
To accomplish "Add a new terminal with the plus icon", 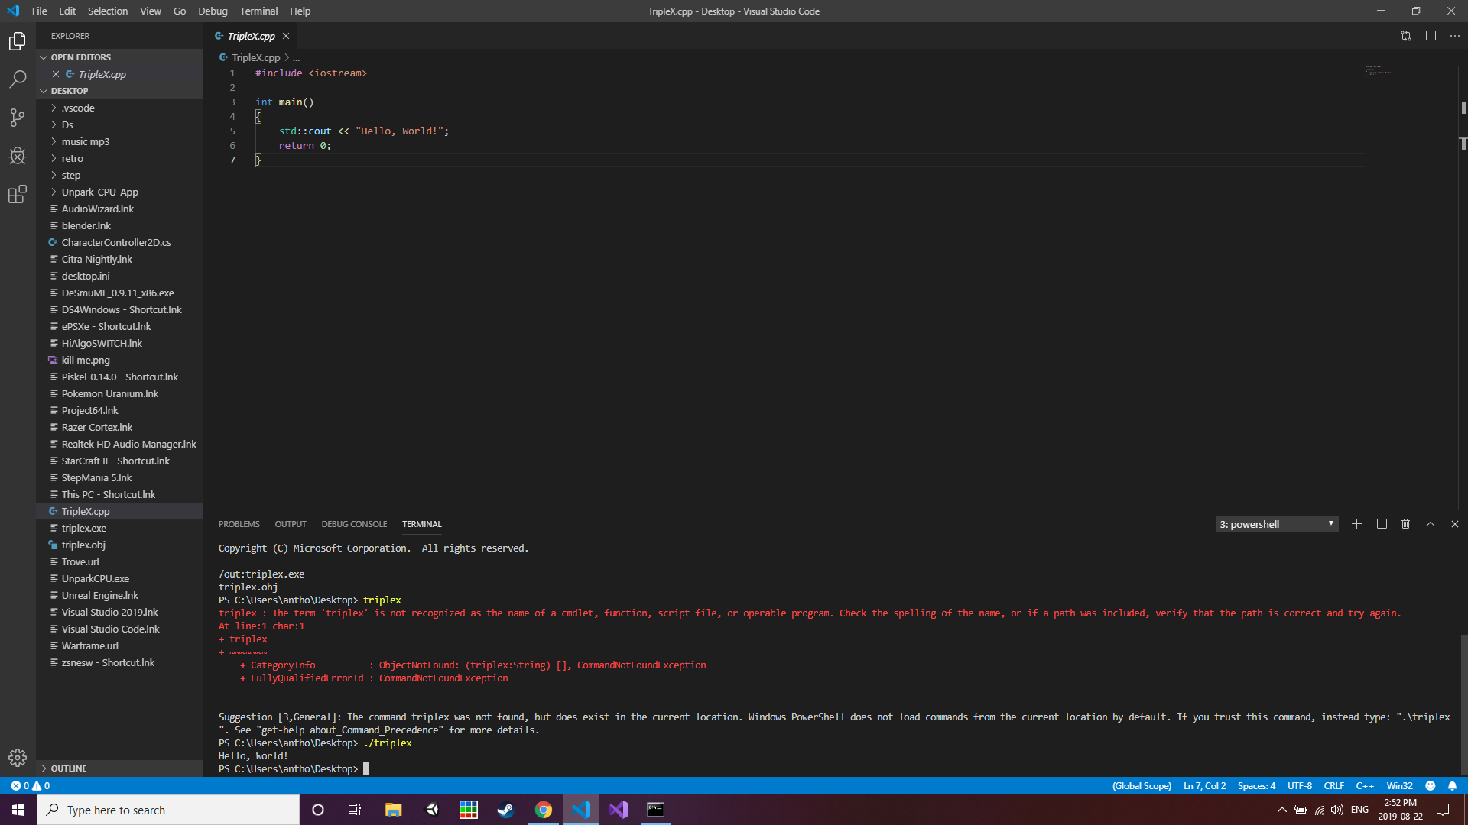I will pos(1356,523).
